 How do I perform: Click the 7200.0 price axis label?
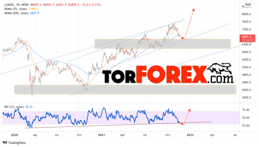[247, 29]
